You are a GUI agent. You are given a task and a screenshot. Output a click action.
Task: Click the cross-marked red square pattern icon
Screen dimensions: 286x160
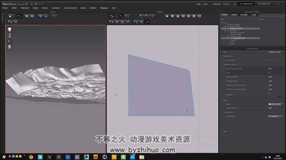point(188,16)
